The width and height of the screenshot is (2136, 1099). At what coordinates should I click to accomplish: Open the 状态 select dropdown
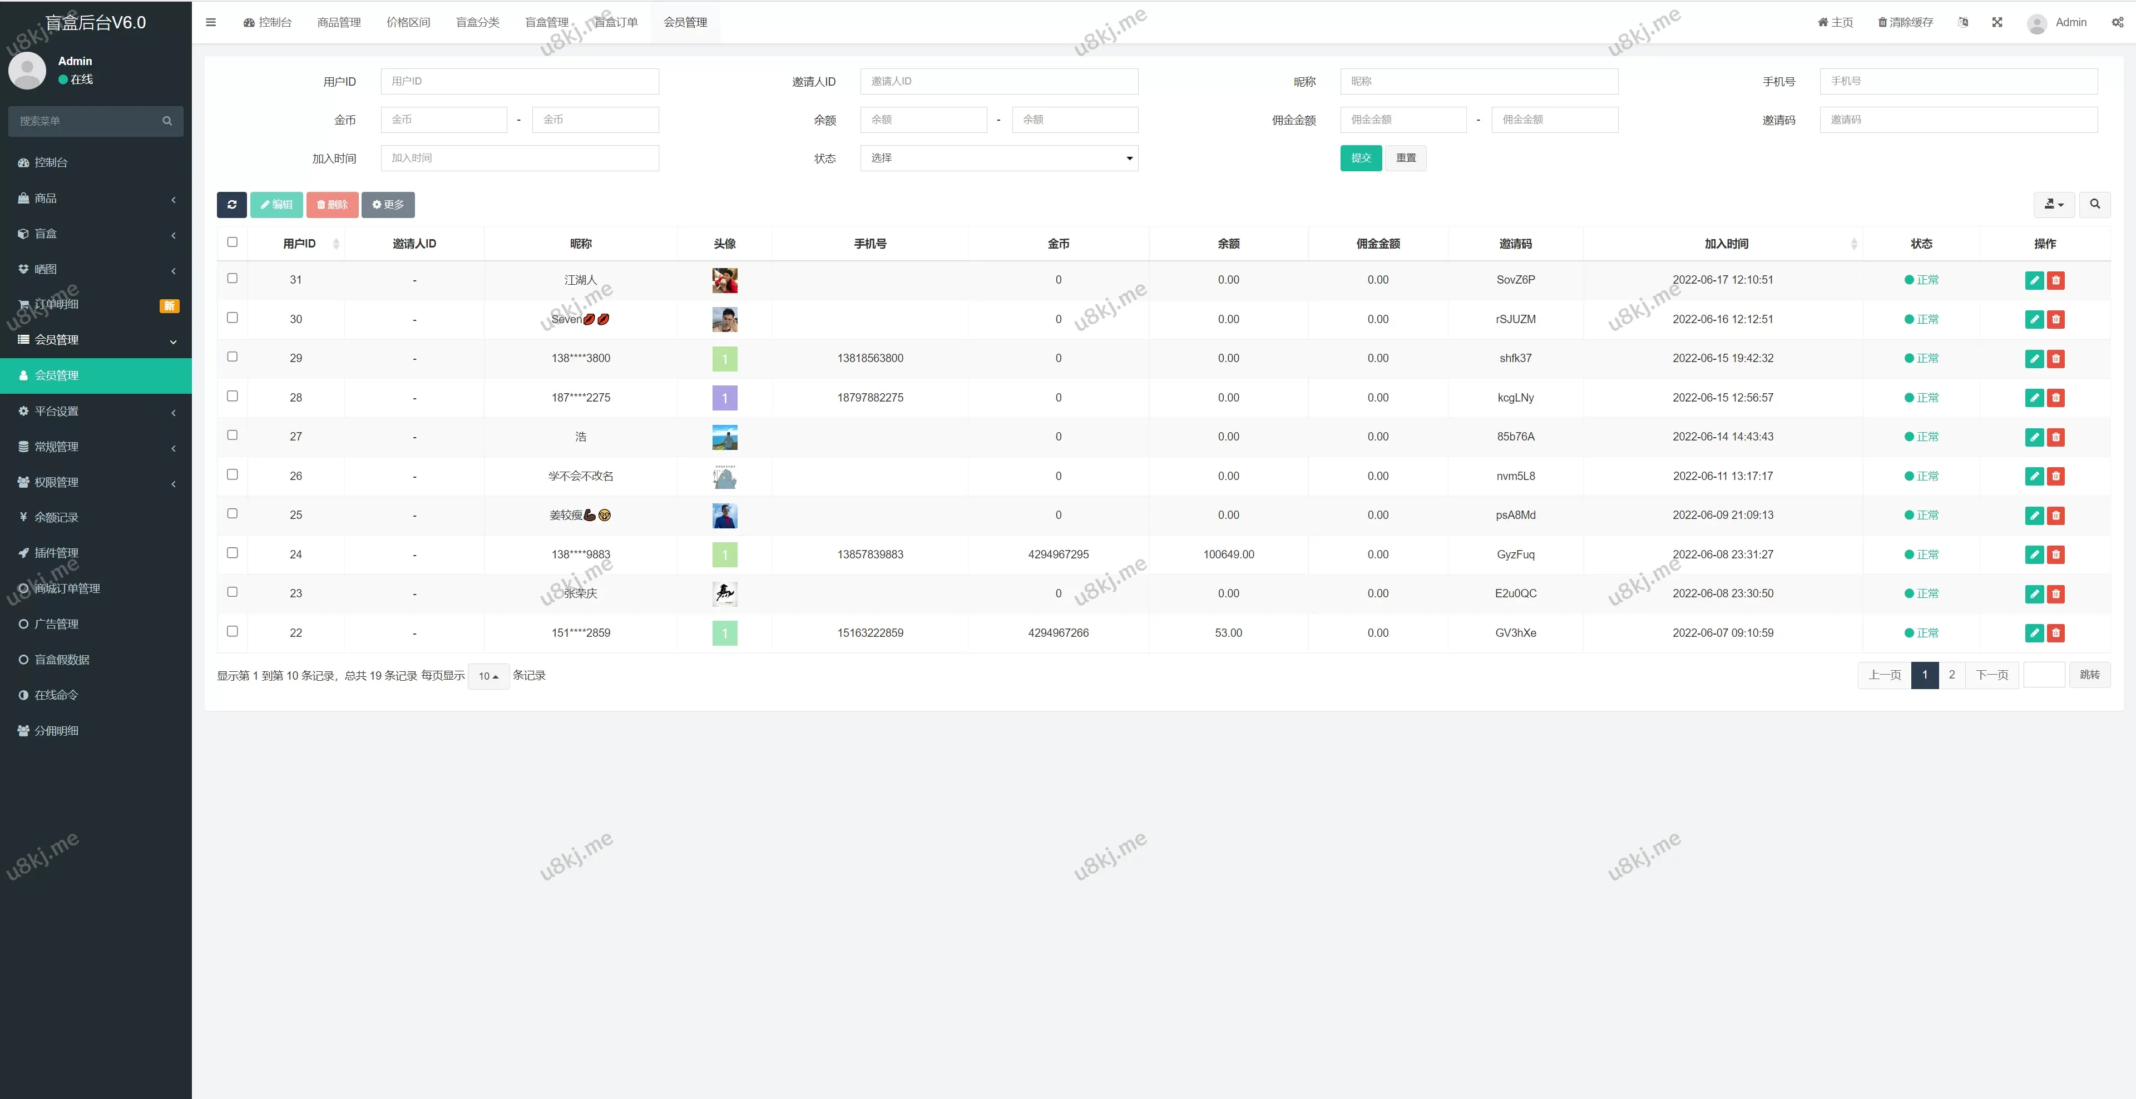click(998, 159)
